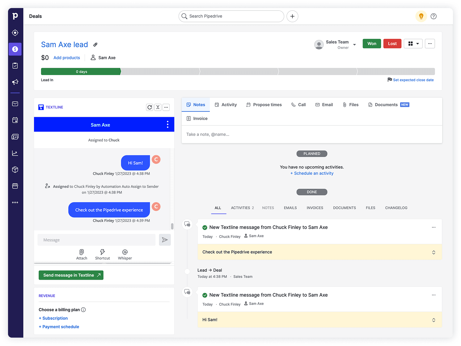Viewport: 461px width, 346px height.
Task: Switch to the Files tab
Action: point(351,105)
